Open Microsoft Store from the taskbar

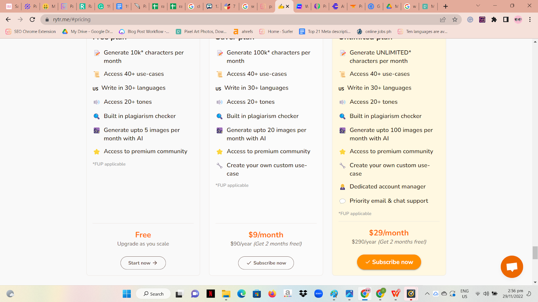point(257,294)
